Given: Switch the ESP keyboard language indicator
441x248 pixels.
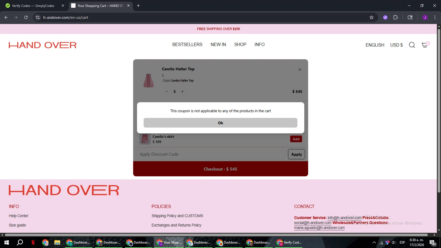Looking at the screenshot, I should (x=402, y=242).
